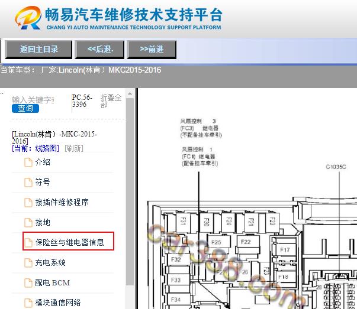Click the document icon beside 介绍

coord(28,162)
